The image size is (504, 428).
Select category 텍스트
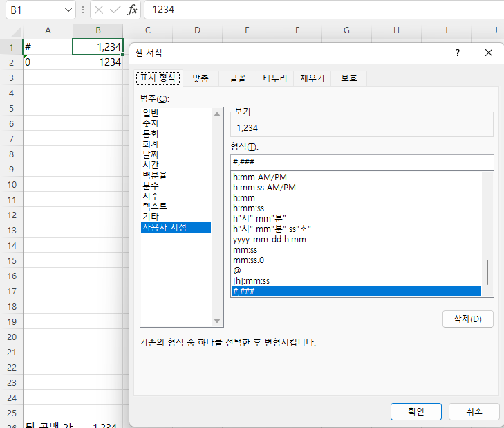(176, 206)
